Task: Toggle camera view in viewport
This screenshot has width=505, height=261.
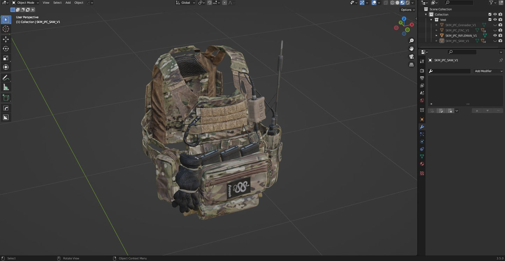Action: [411, 57]
